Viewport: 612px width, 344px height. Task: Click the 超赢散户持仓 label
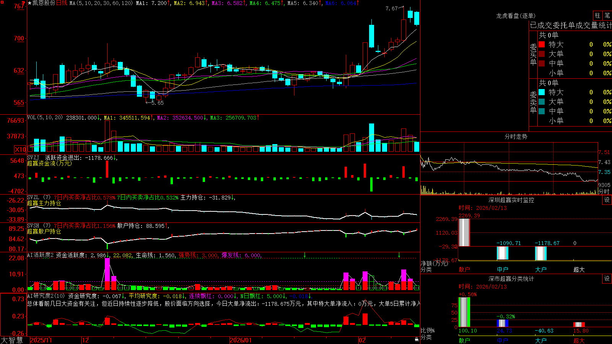[x=44, y=231]
